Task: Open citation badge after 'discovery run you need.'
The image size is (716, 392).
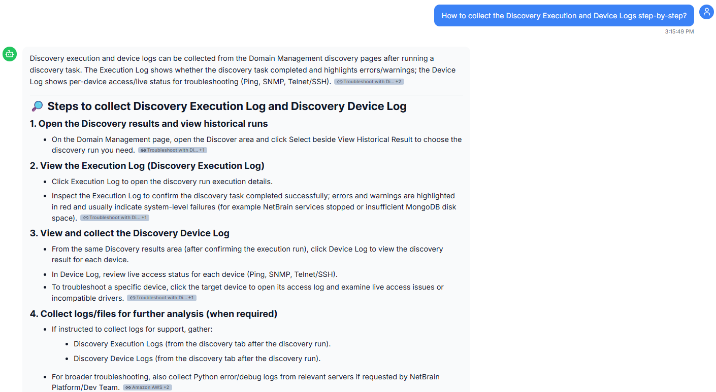Action: tap(173, 150)
